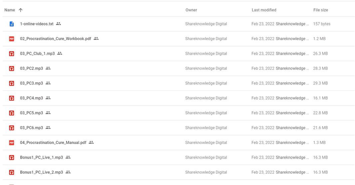Click the PDF icon for 02_Procrastination_Cure_Workbook.pdf

click(12, 39)
